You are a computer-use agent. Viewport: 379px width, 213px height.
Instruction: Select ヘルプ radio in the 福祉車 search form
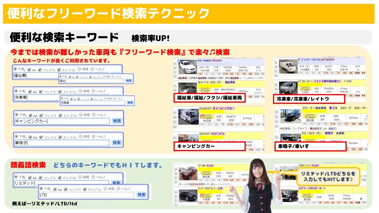(x=92, y=69)
